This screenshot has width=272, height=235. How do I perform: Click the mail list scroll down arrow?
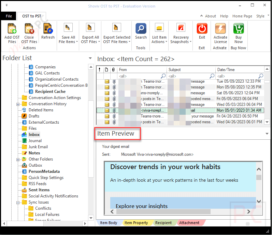tap(267, 122)
